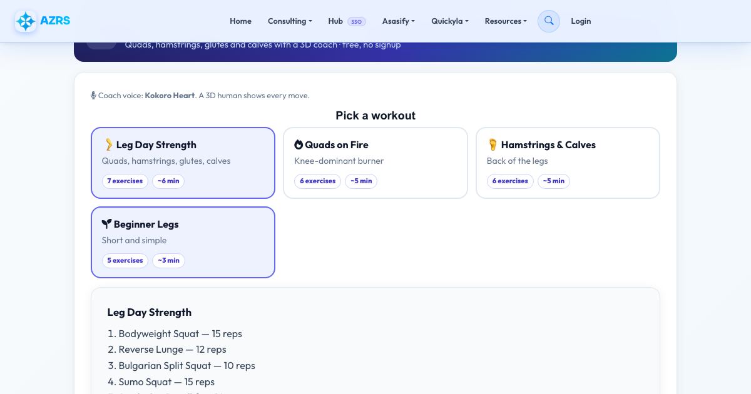Expand the Consulting dropdown
Viewport: 751px width, 394px height.
[290, 21]
